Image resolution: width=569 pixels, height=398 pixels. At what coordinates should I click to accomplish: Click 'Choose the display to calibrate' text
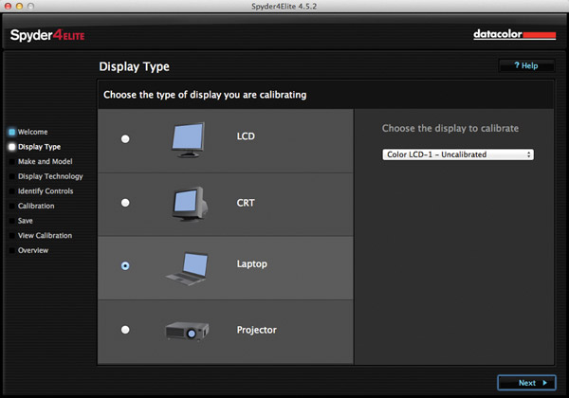450,128
